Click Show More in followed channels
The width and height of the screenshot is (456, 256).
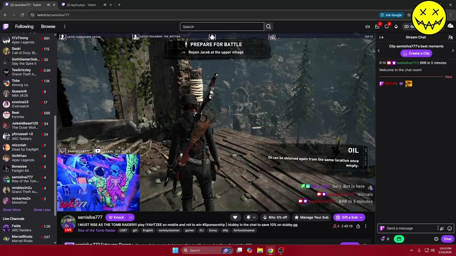click(12, 210)
